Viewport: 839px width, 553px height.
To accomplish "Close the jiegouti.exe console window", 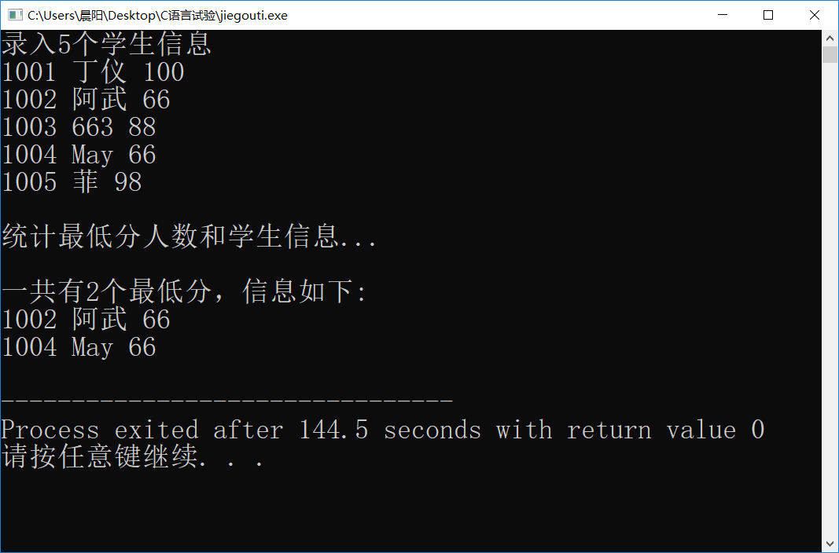I will click(814, 15).
